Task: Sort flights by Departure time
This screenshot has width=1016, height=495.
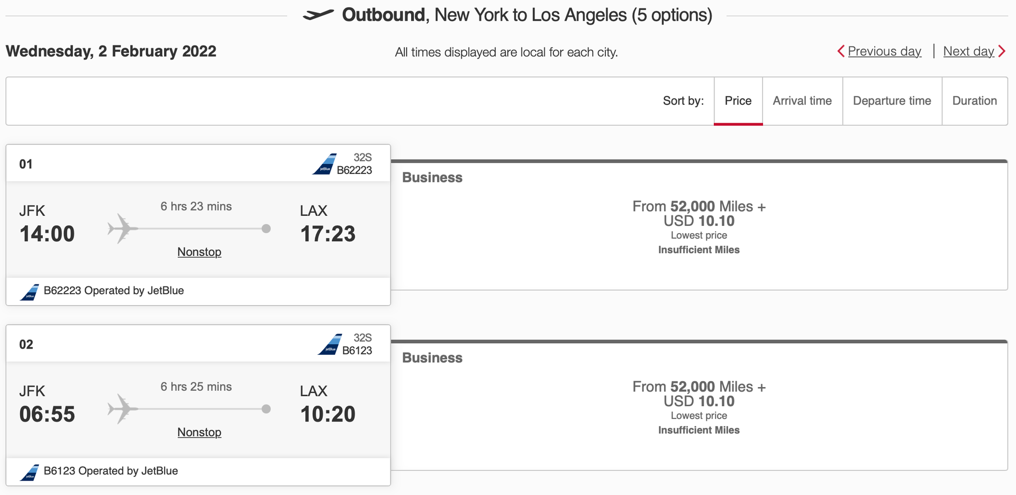Action: (892, 100)
